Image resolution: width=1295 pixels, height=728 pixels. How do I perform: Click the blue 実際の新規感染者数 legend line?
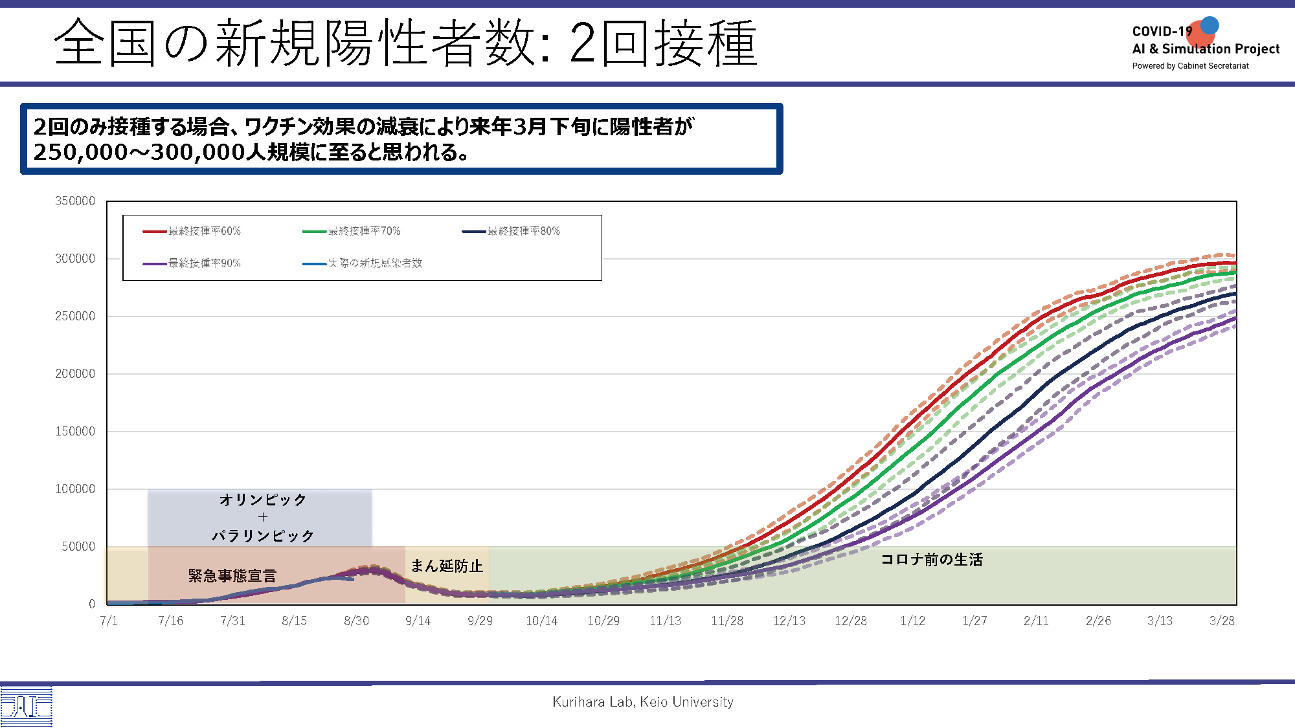coord(314,263)
